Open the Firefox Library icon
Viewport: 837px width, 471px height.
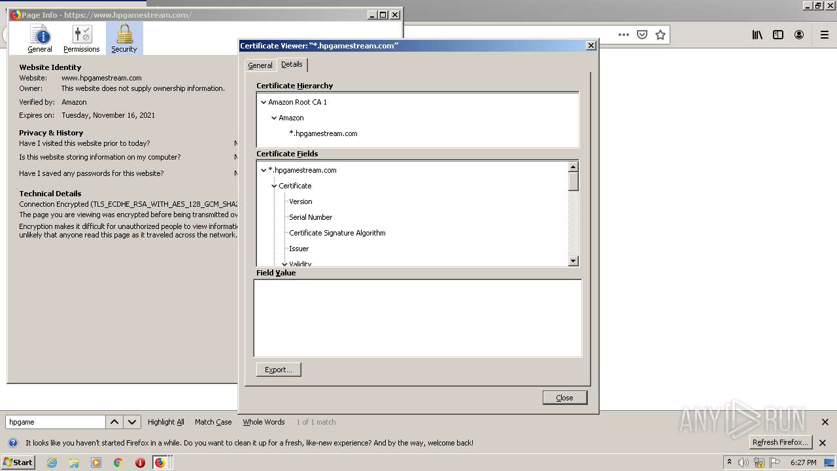point(757,35)
